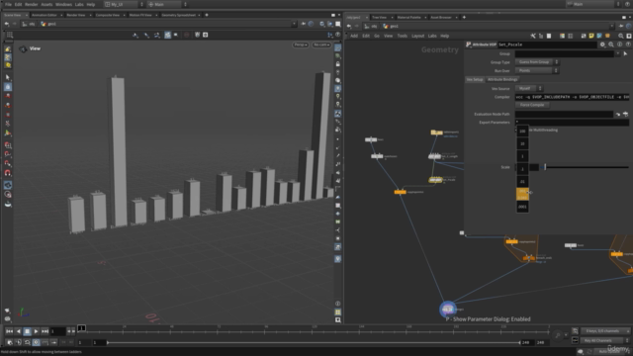Click the Group selection arrow icon
The width and height of the screenshot is (633, 356).
pos(625,53)
